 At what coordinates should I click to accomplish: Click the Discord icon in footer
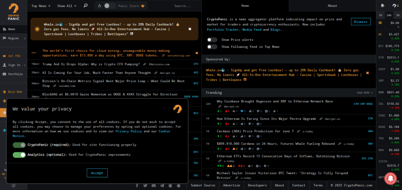click(x=153, y=185)
